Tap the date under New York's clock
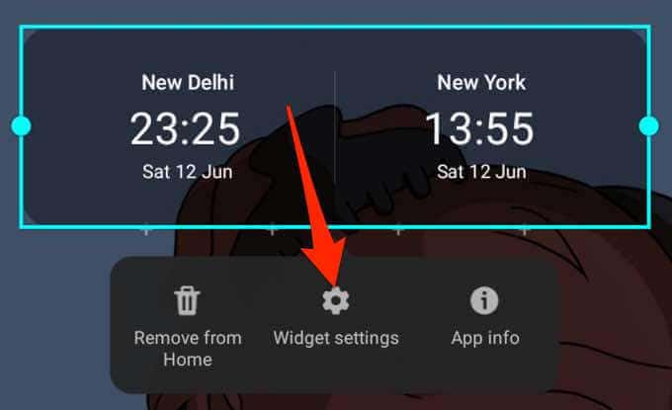 tap(481, 172)
